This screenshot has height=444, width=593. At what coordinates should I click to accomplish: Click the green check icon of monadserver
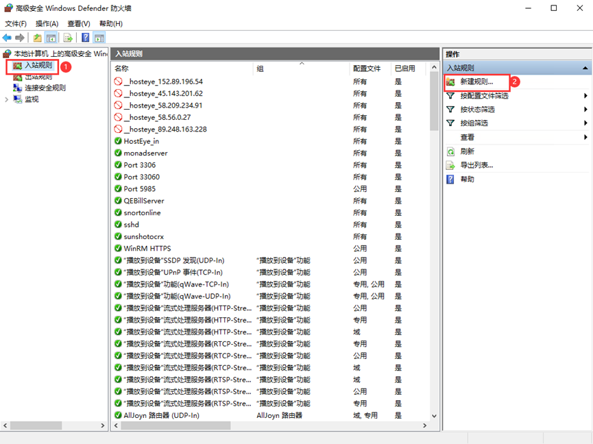[118, 153]
